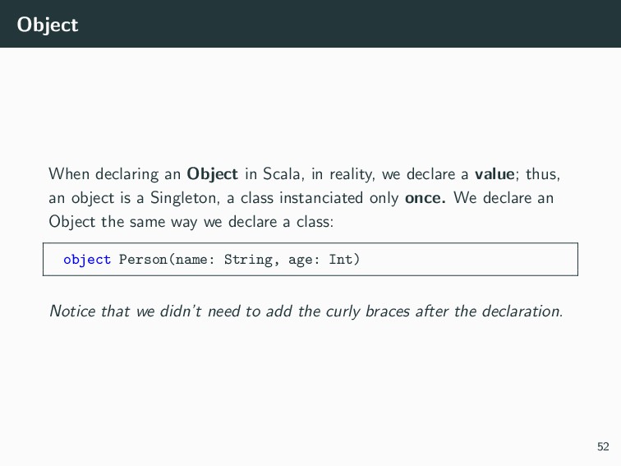Click "Person" in the code box
This screenshot has width=621, height=466.
pos(143,260)
